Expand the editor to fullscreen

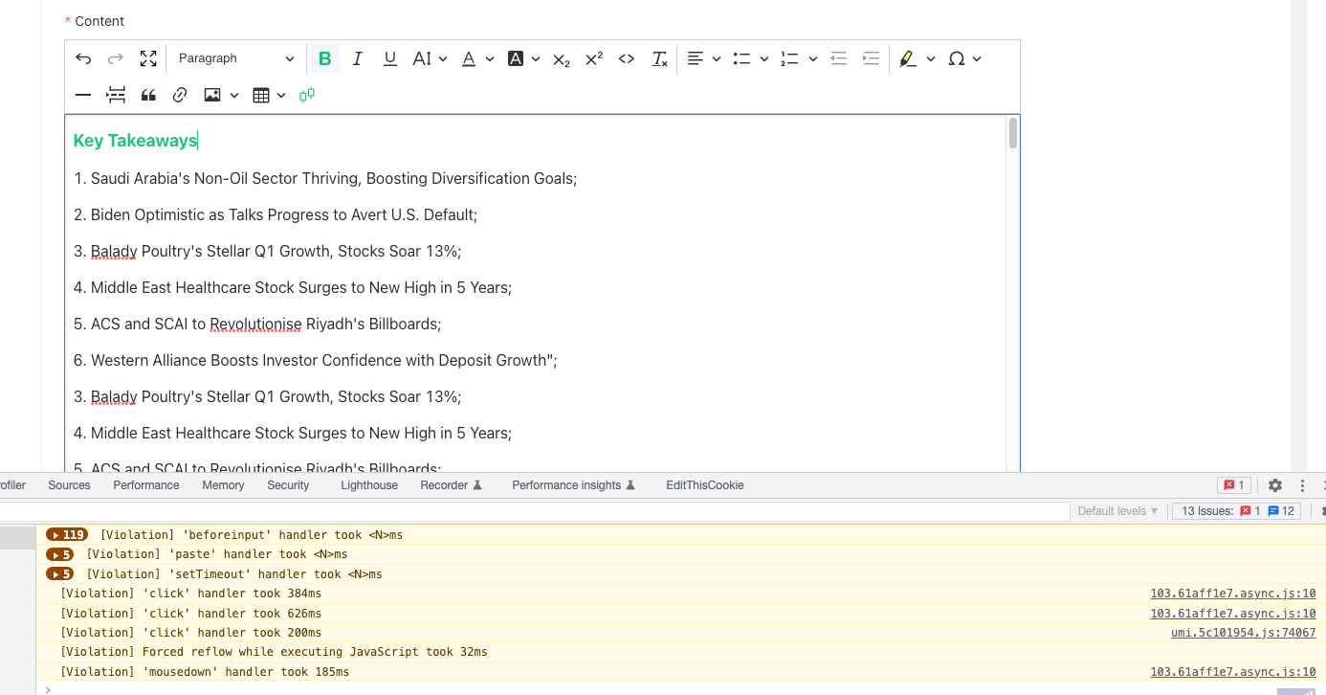pyautogui.click(x=148, y=58)
